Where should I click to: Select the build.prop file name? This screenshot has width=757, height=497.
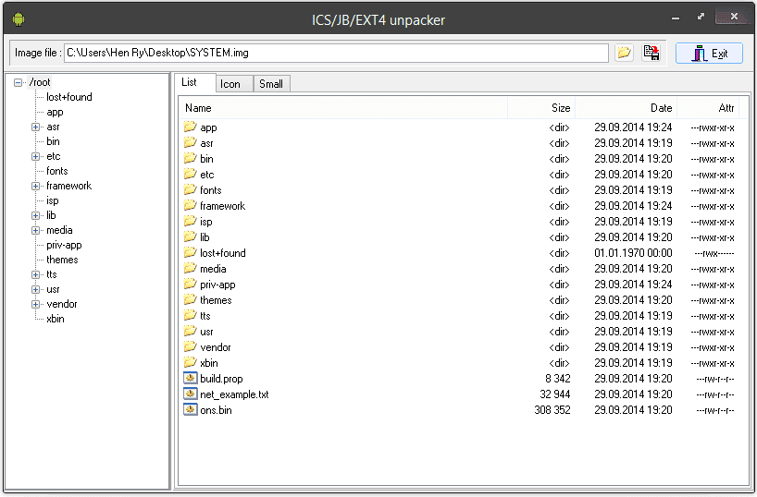[x=221, y=379]
